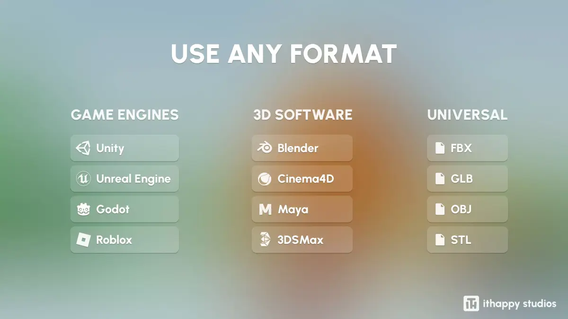Click the Use Any Format title
The image size is (568, 319).
tap(284, 54)
